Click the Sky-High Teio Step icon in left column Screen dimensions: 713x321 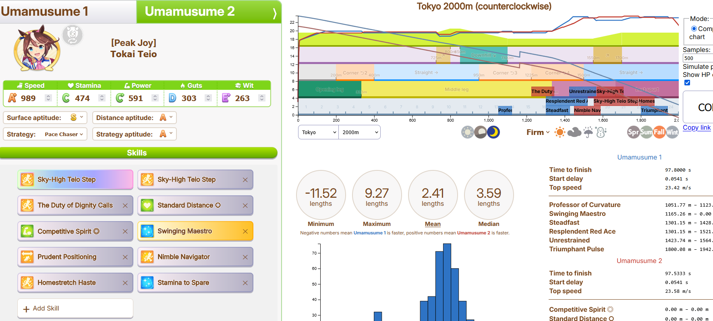click(x=27, y=180)
